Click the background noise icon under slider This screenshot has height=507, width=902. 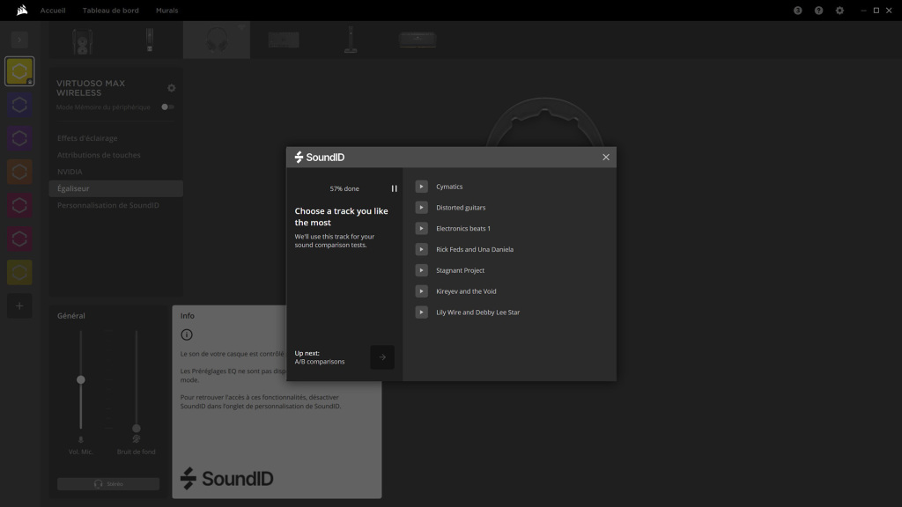tap(137, 439)
